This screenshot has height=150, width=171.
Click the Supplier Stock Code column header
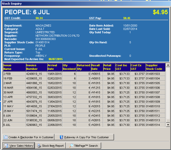(155, 67)
